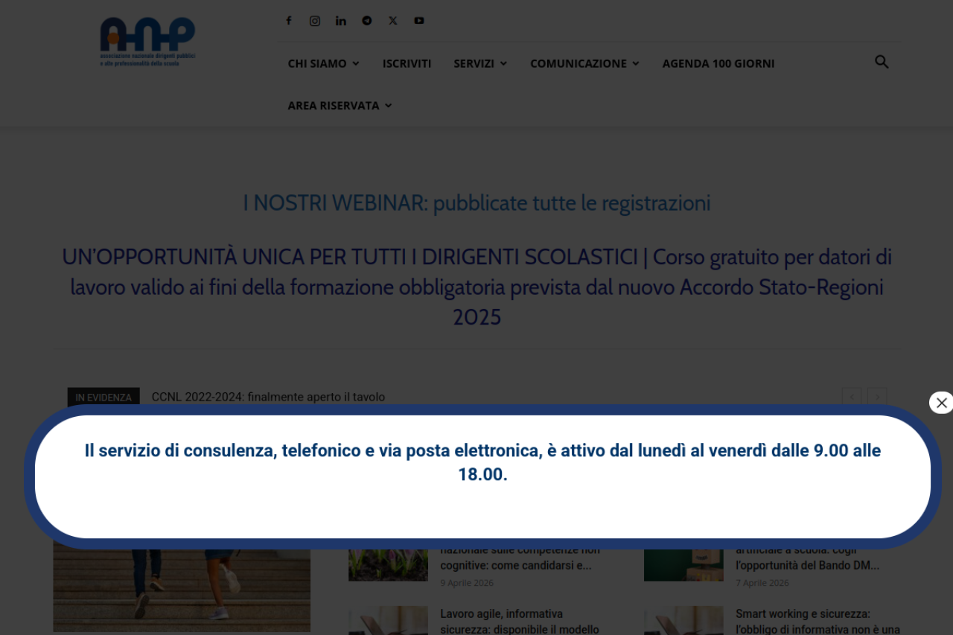Open the ANP Facebook page icon
The image size is (953, 635).
[x=289, y=21]
